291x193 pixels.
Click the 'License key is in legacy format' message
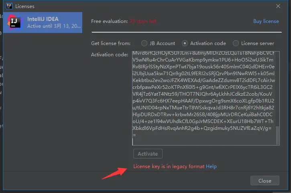pyautogui.click(x=169, y=166)
